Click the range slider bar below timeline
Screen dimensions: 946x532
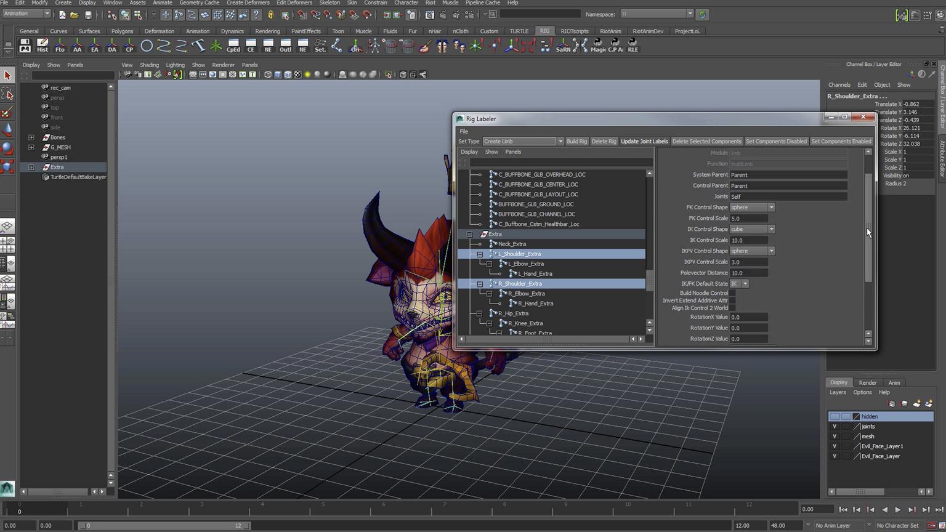(x=164, y=525)
